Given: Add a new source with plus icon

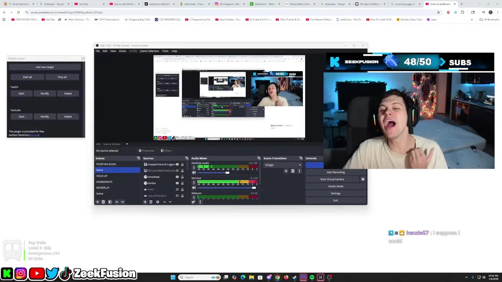Looking at the screenshot, I should pyautogui.click(x=145, y=202).
